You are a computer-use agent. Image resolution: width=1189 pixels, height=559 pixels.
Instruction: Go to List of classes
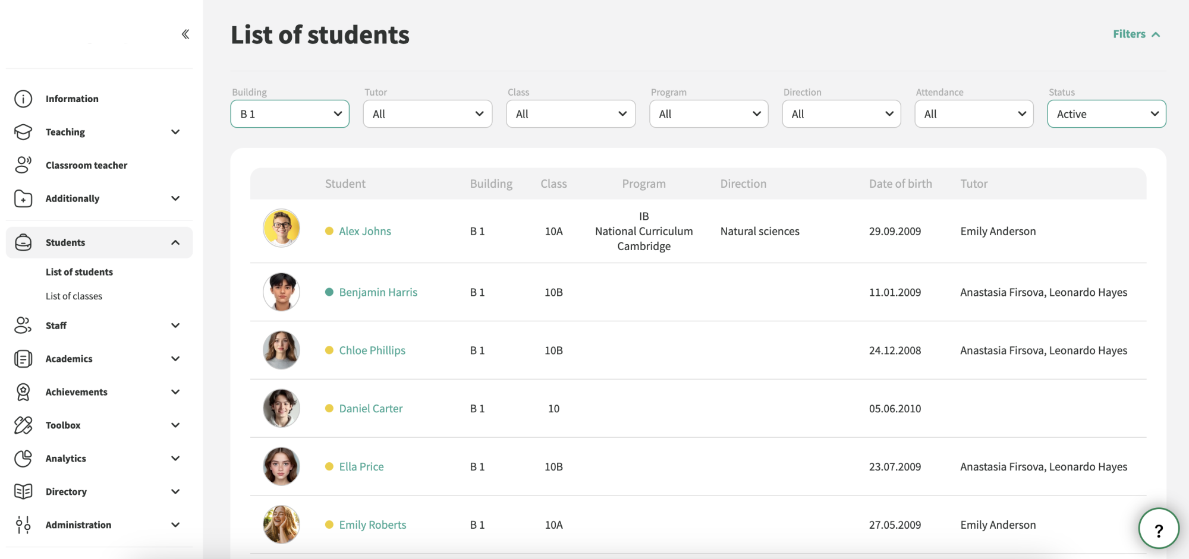pos(74,296)
